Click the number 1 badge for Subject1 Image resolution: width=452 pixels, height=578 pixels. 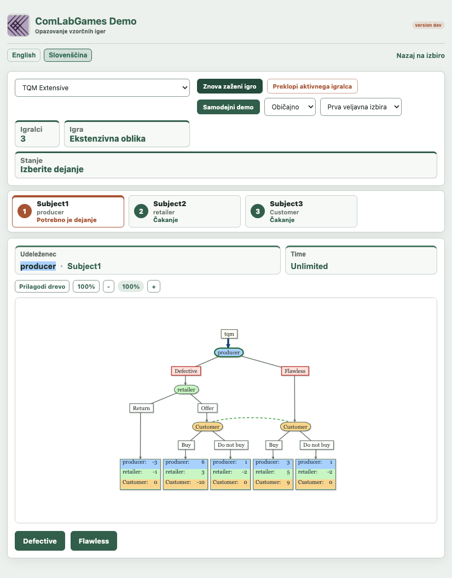(25, 211)
